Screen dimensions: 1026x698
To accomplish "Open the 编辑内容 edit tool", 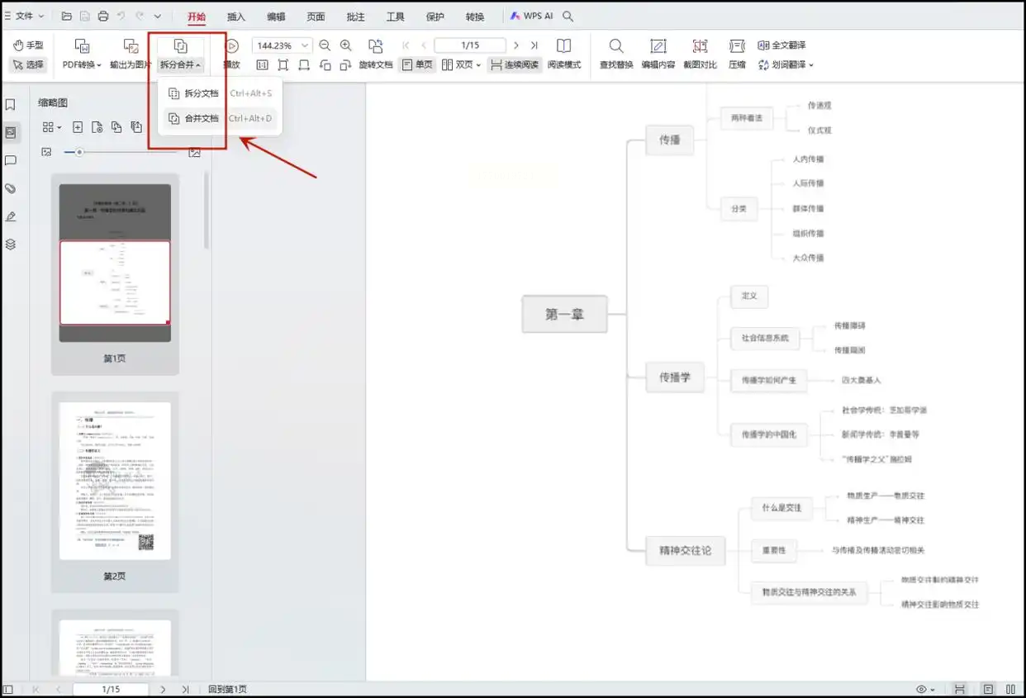I will [658, 46].
